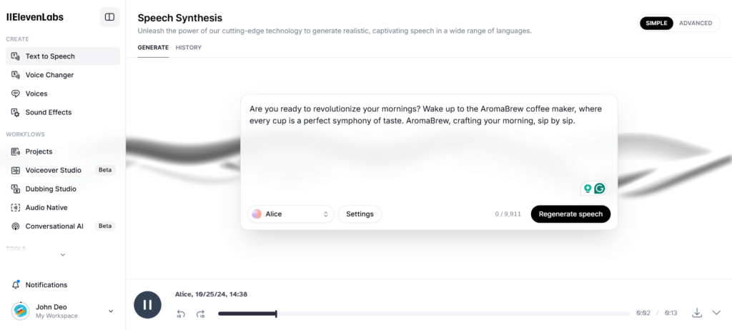Rewind audio 10 seconds
732x330 pixels.
(x=181, y=314)
